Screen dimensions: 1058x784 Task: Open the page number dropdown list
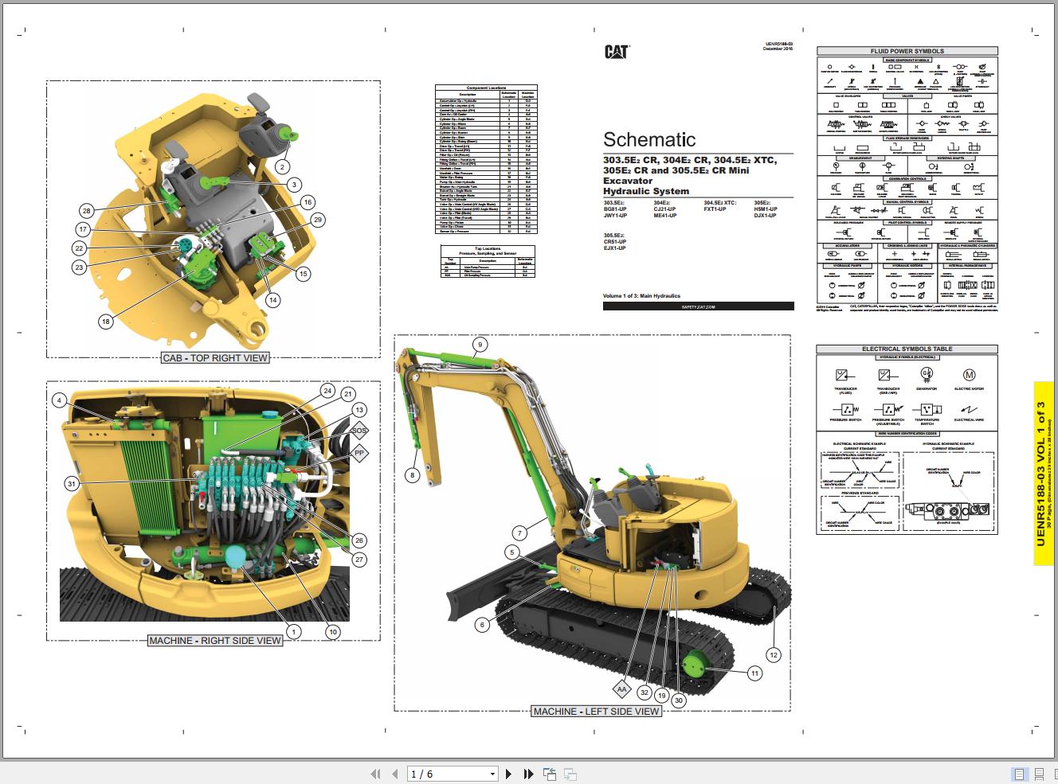[x=492, y=773]
